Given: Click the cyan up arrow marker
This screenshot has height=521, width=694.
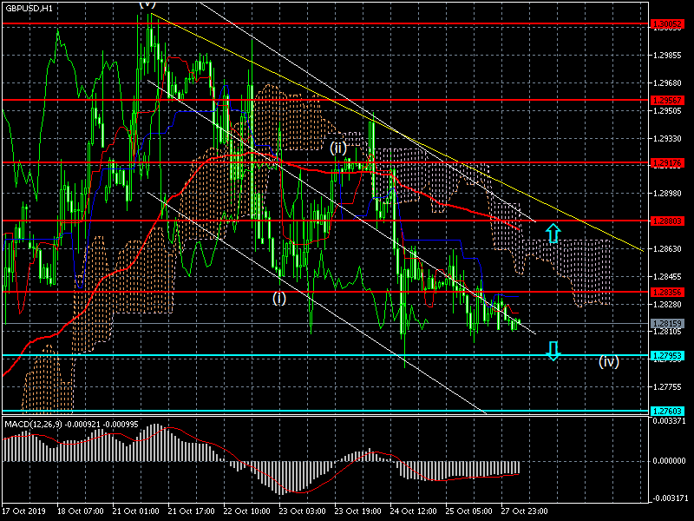Looking at the screenshot, I should 553,232.
